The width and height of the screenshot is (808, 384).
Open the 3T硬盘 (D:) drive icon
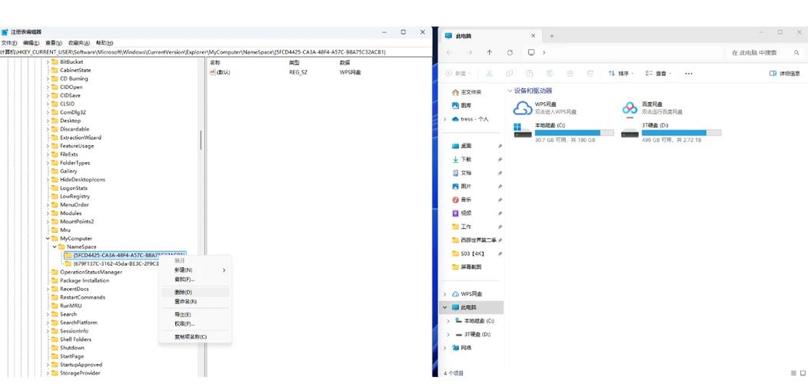coord(630,132)
